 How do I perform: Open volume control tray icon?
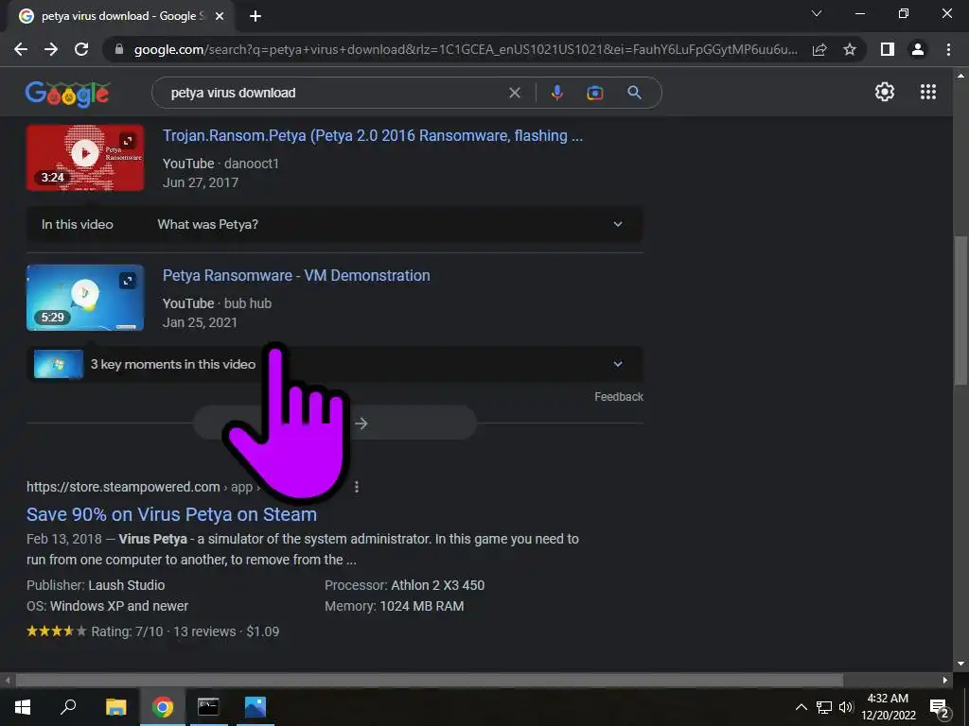click(846, 707)
